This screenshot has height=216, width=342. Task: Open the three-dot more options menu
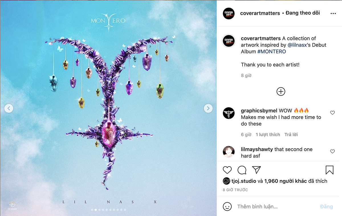click(x=333, y=13)
